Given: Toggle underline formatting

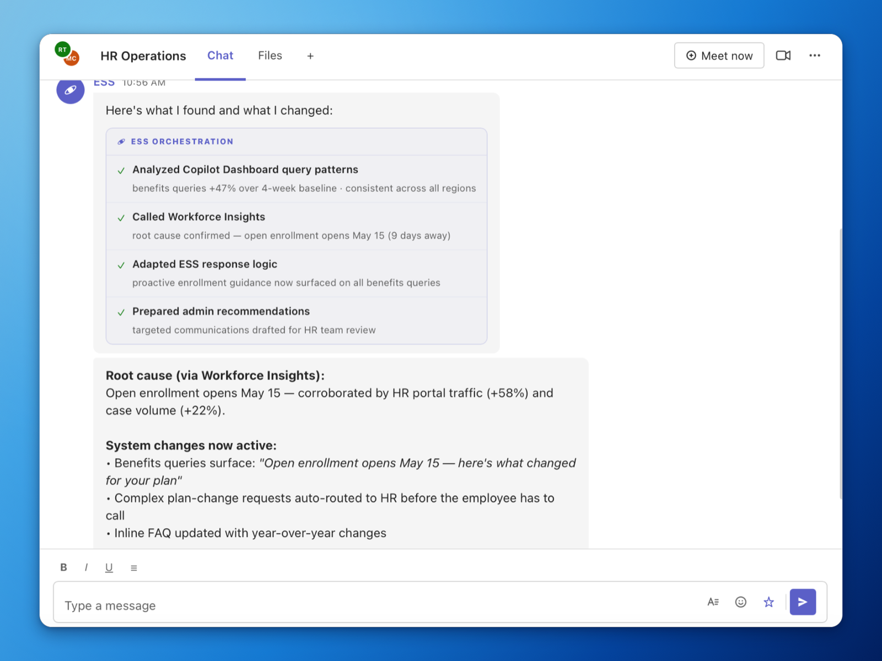Looking at the screenshot, I should click(x=109, y=567).
